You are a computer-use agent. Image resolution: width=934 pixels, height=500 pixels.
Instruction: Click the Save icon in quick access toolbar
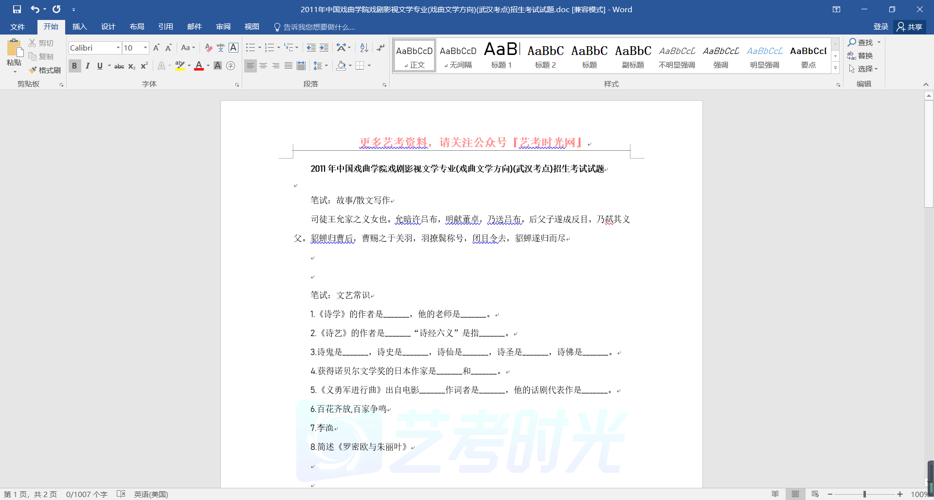point(17,9)
